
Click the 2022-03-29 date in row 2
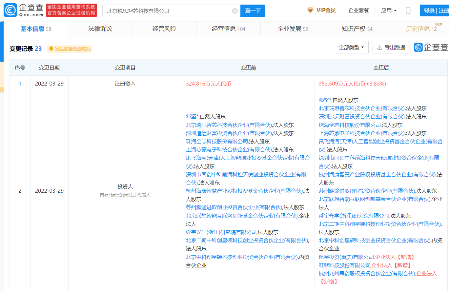[x=49, y=191]
